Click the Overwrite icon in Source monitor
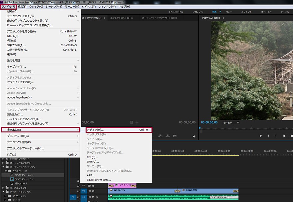Viewport: 293px width, 202px height. click(167, 136)
